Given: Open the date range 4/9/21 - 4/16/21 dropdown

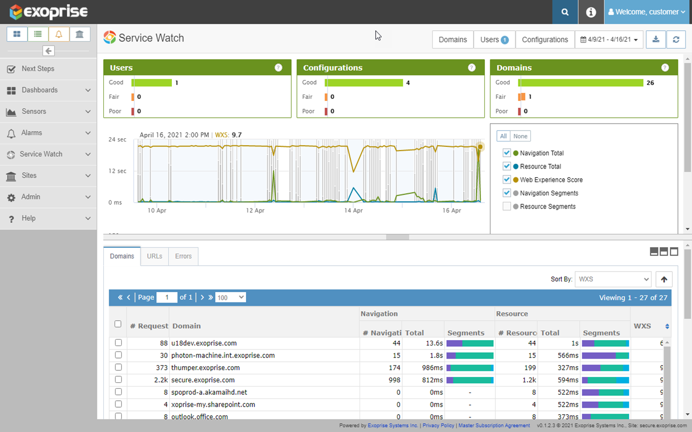Looking at the screenshot, I should (x=609, y=39).
